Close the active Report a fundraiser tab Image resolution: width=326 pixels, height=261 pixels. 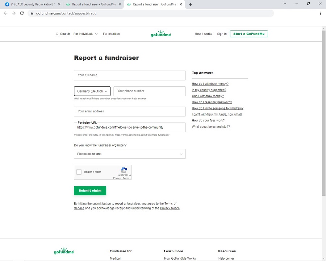tap(181, 4)
